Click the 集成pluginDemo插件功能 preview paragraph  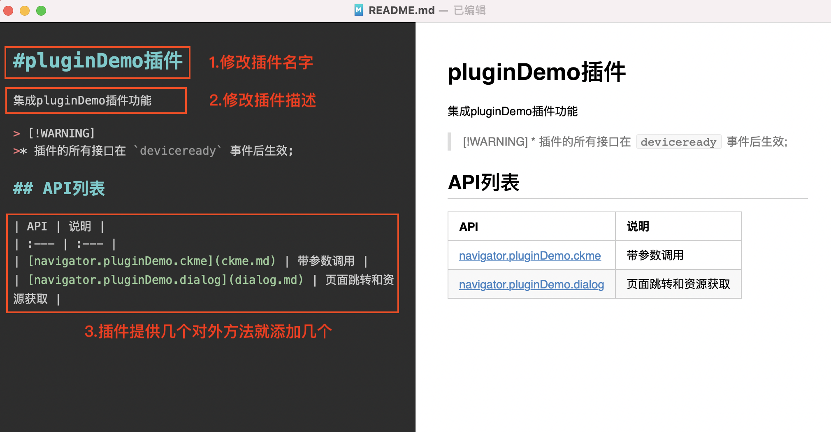pyautogui.click(x=513, y=111)
